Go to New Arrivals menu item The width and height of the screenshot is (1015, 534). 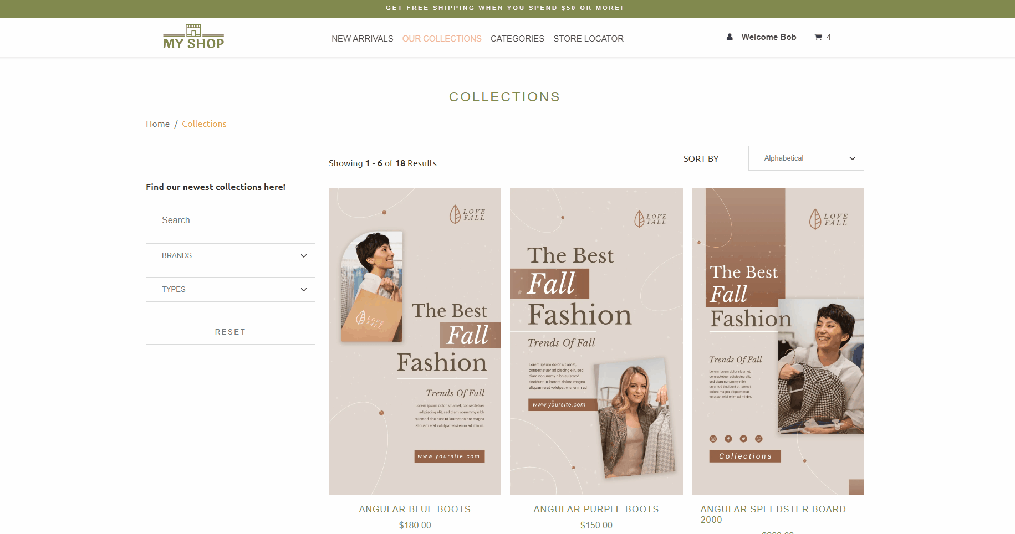[x=362, y=39]
